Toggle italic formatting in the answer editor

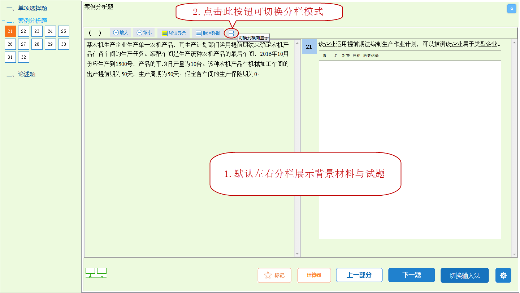tap(335, 56)
